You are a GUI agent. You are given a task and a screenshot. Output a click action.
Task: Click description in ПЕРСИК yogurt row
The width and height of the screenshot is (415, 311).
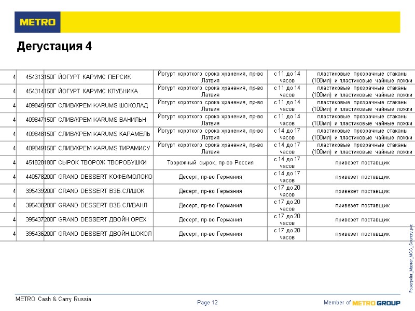[x=210, y=77]
